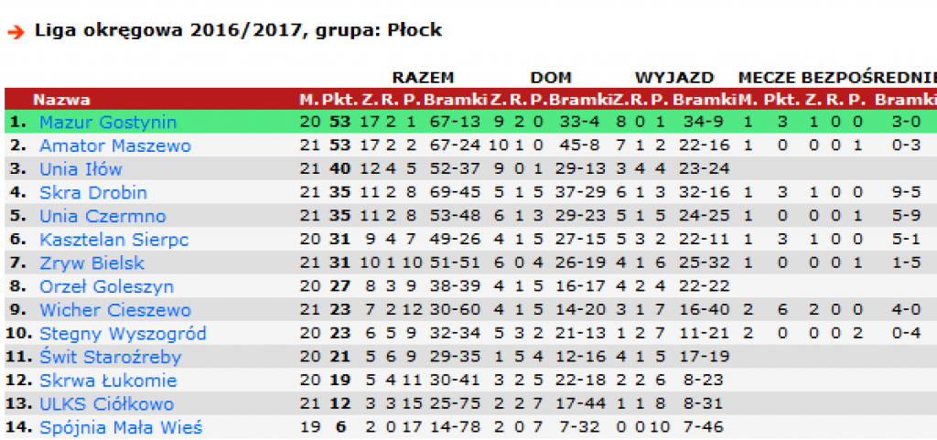Click the red arrow icon beside league title
This screenshot has width=937, height=440.
click(x=16, y=32)
